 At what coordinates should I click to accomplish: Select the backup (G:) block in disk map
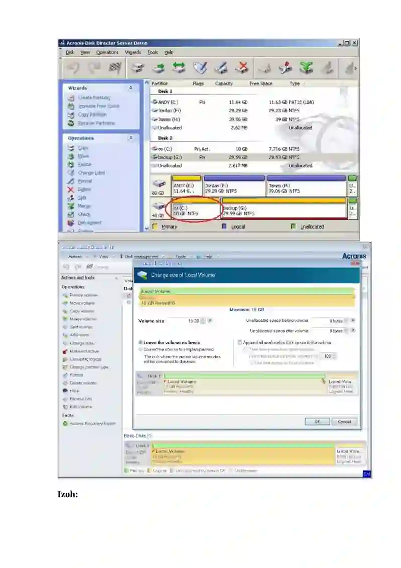coord(284,208)
